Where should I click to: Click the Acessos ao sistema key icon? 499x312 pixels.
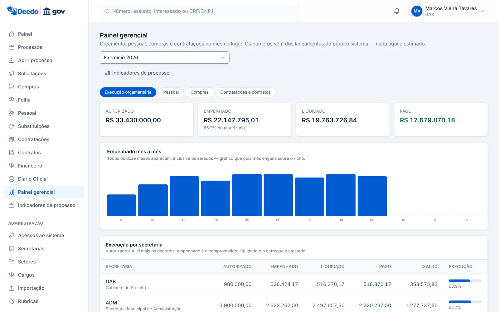[12, 236]
